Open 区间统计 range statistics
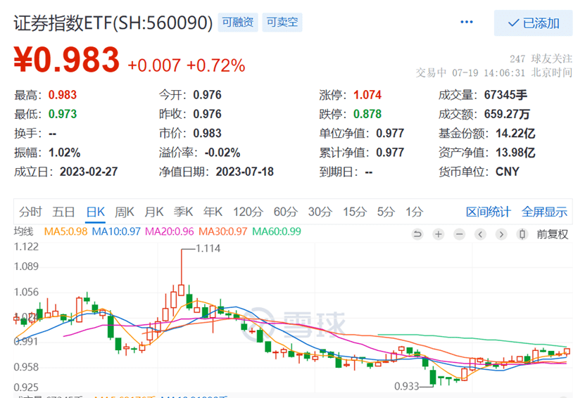 pyautogui.click(x=488, y=212)
